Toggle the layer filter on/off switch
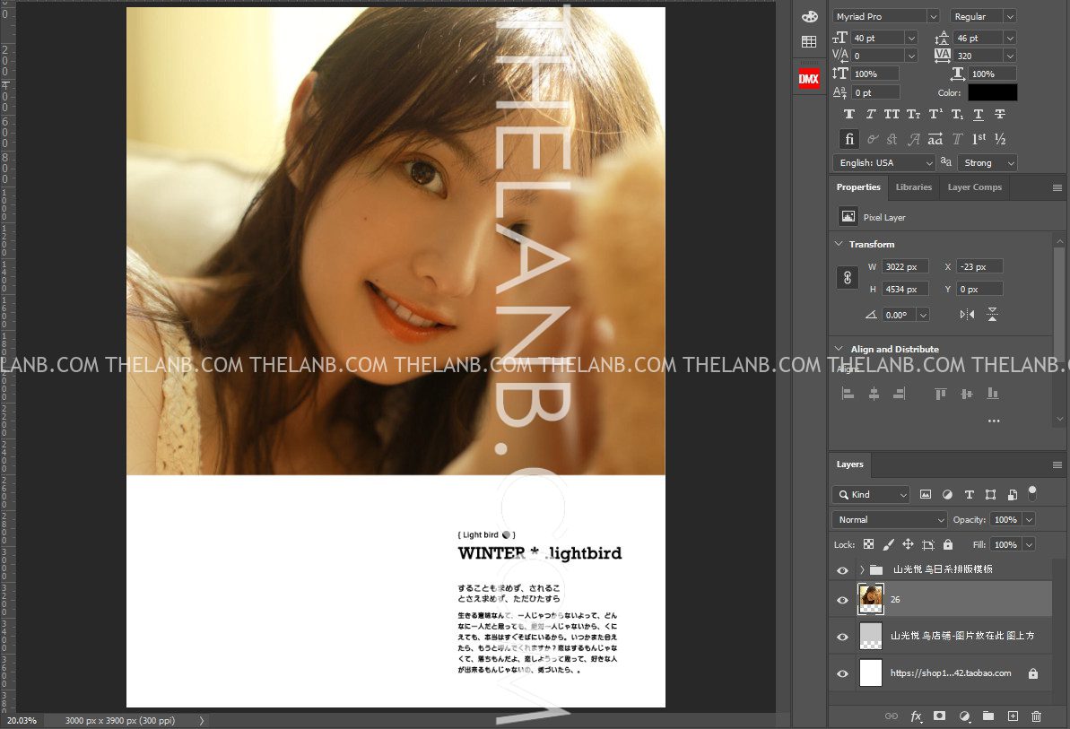 1032,492
